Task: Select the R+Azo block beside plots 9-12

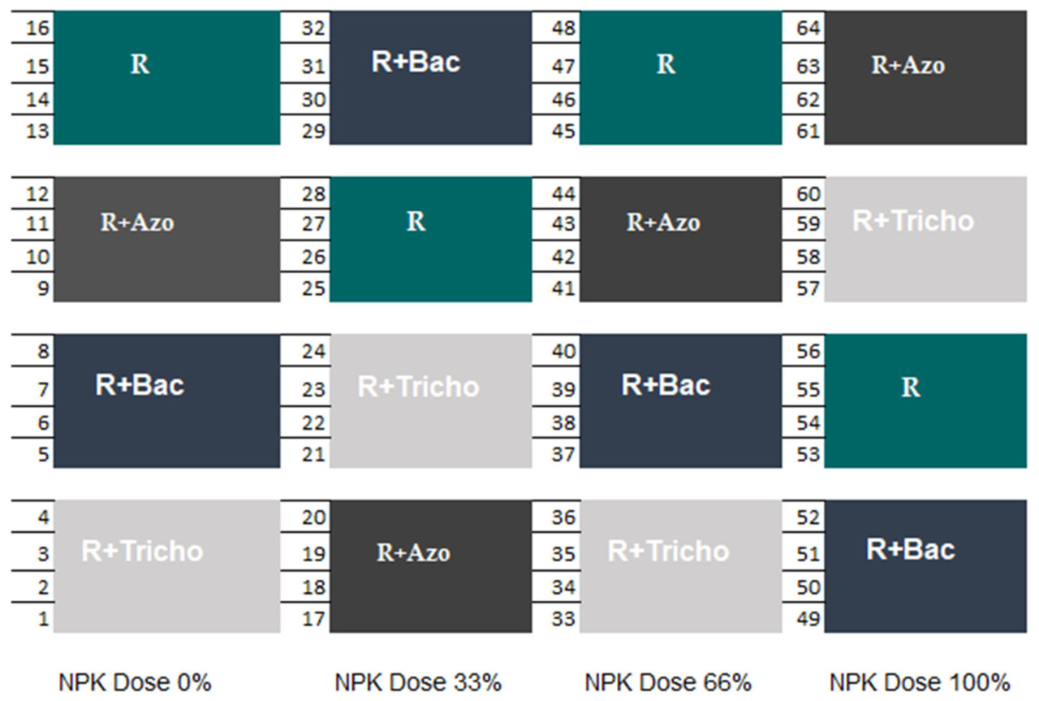Action: click(166, 239)
